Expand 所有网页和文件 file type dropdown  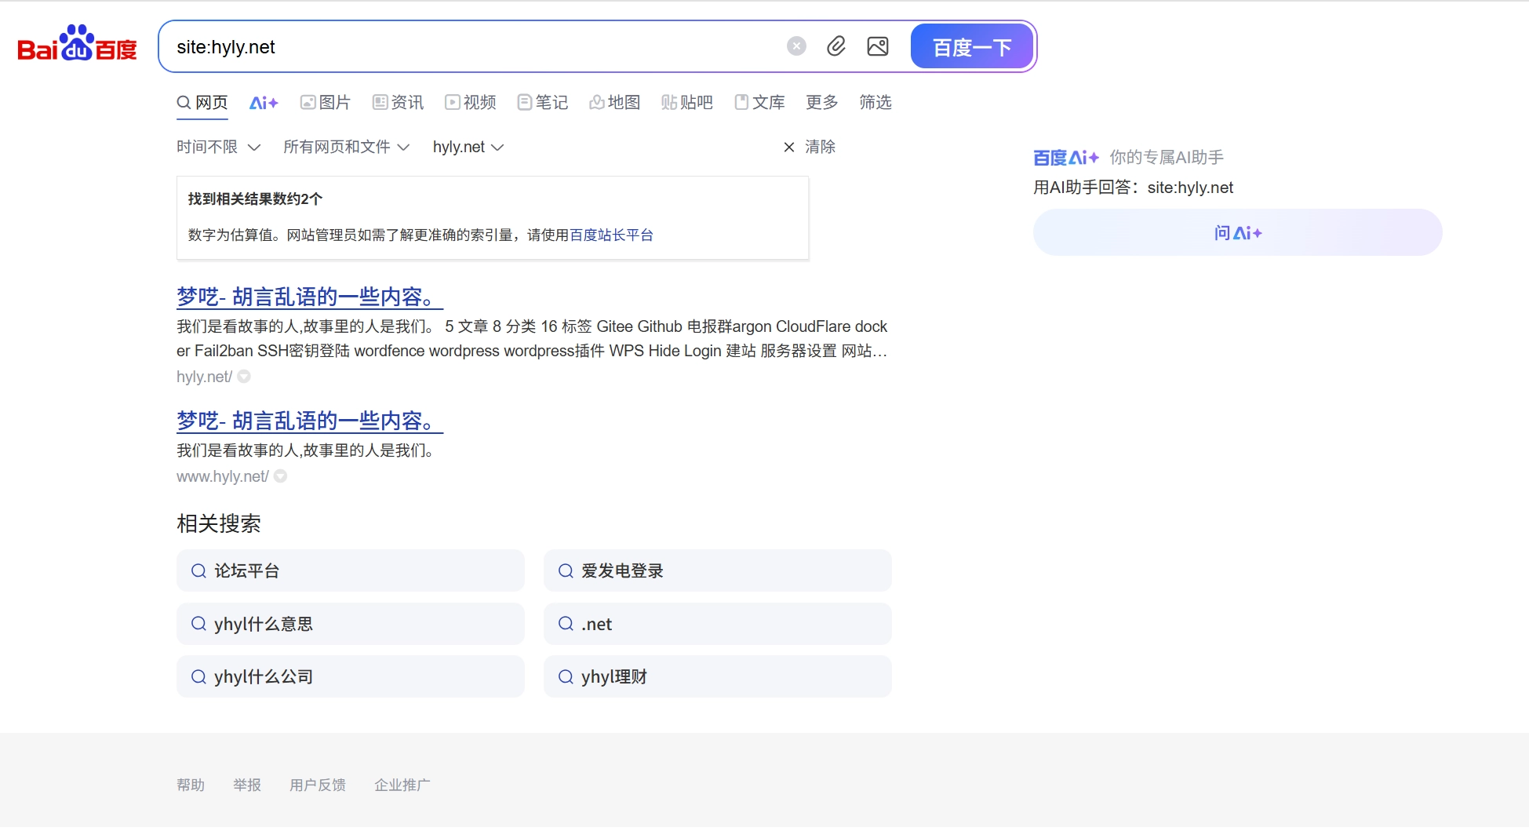(346, 148)
